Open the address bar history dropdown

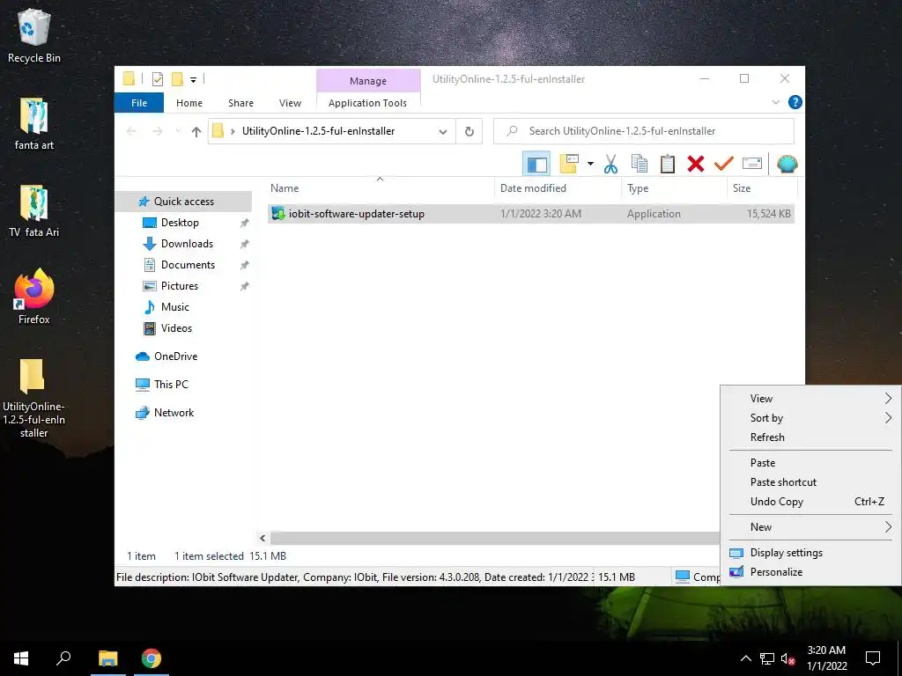click(443, 132)
